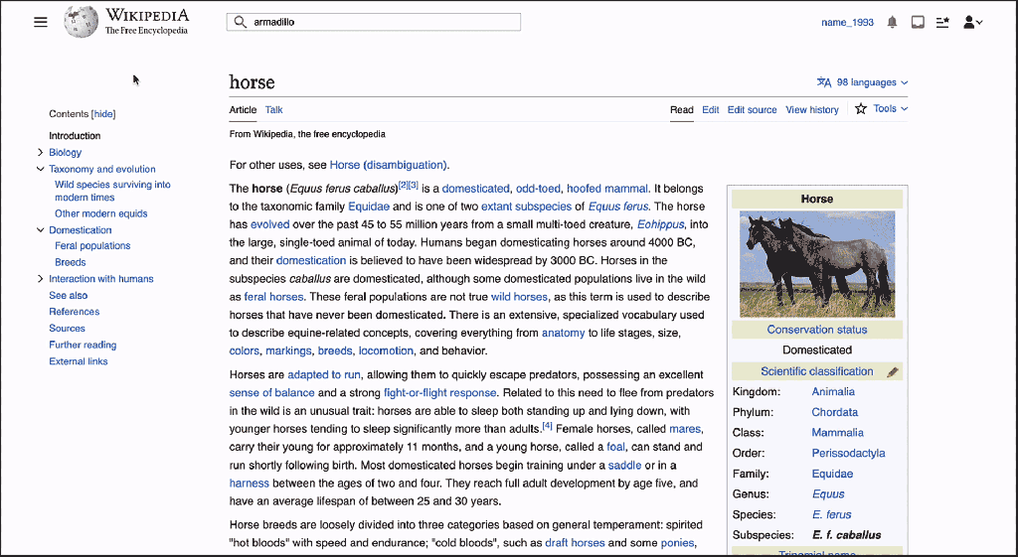Expand Taxonomy and evolution contents section
The width and height of the screenshot is (1018, 557).
[x=40, y=170]
